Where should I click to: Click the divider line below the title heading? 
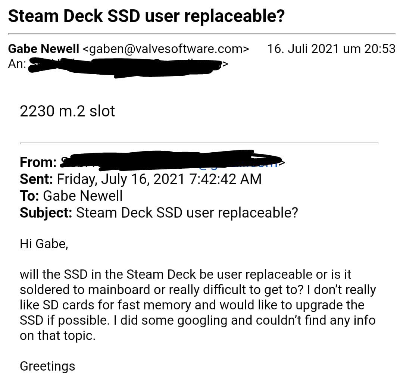201,34
